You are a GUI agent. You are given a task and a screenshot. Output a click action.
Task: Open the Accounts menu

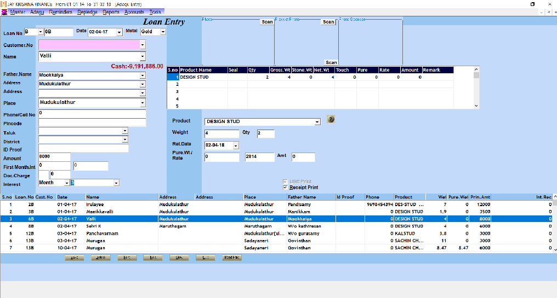coord(134,12)
